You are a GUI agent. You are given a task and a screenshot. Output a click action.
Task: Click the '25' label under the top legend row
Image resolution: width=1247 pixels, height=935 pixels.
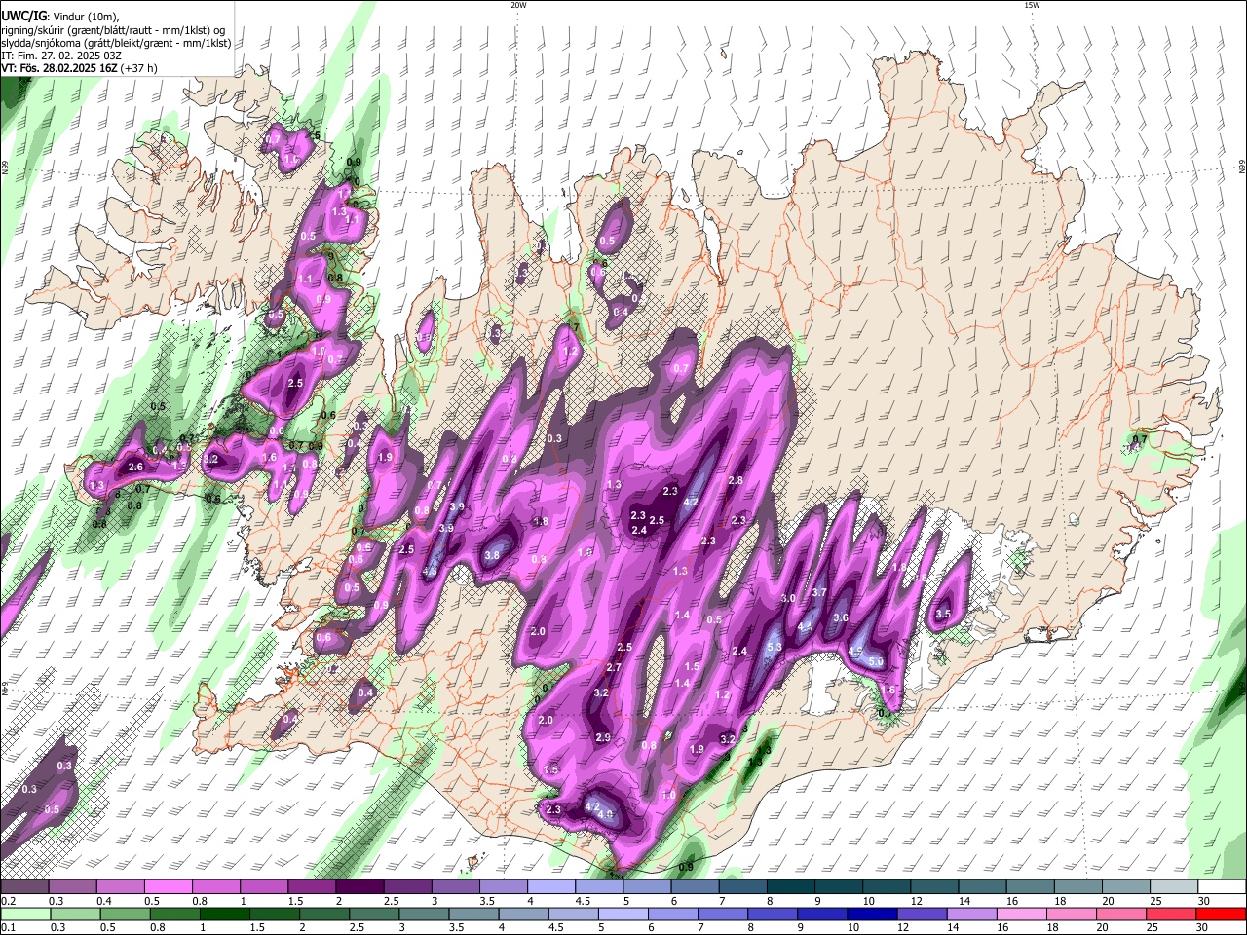coord(1155,901)
